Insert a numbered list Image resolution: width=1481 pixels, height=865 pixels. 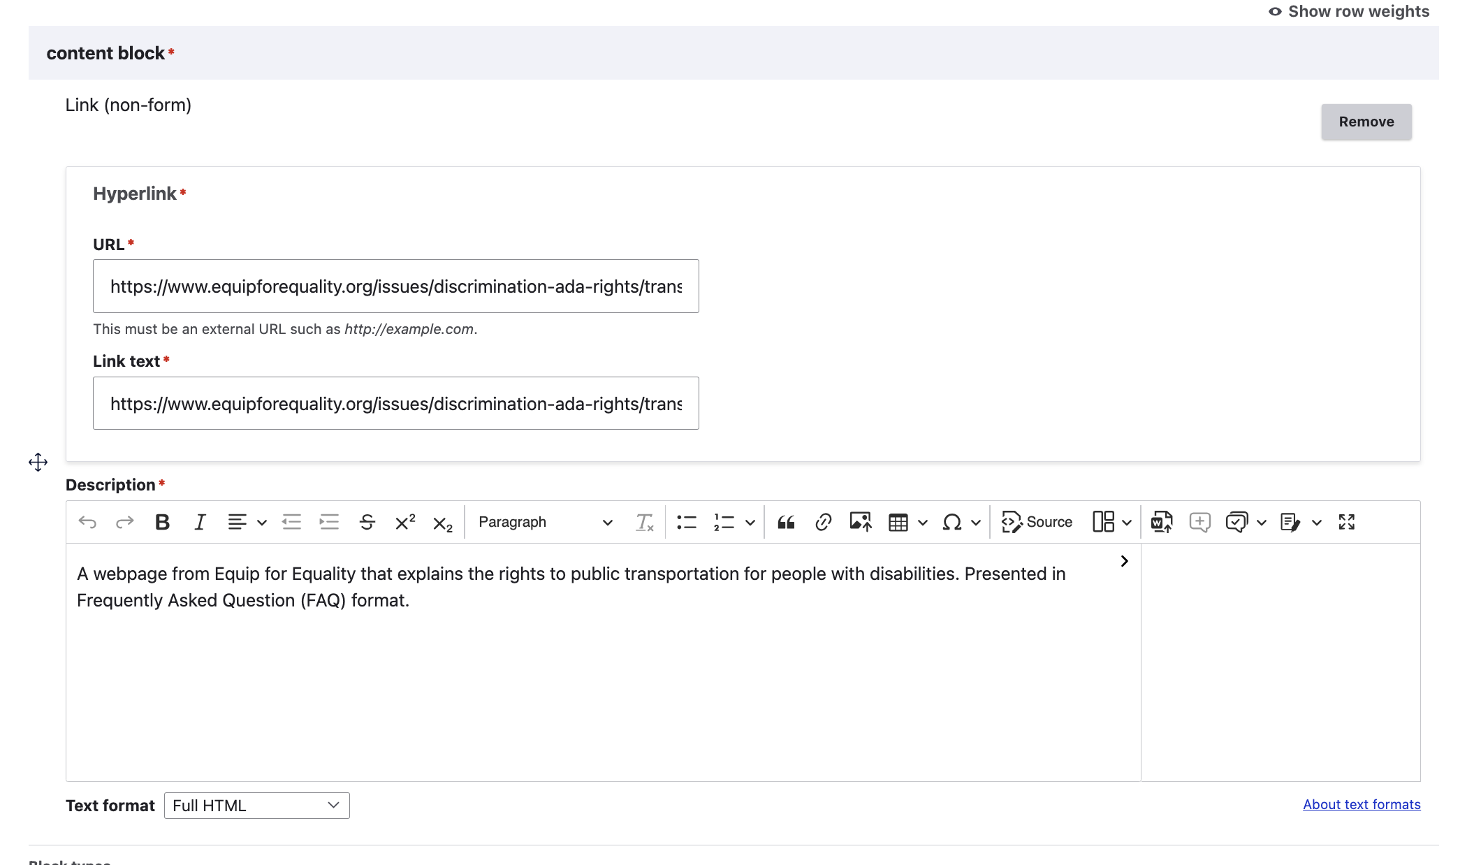point(724,522)
